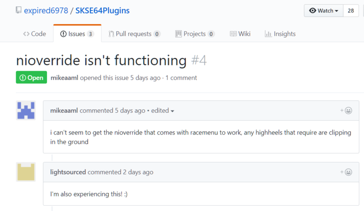Click the Wiki book icon
This screenshot has height=211, width=364.
pos(233,34)
